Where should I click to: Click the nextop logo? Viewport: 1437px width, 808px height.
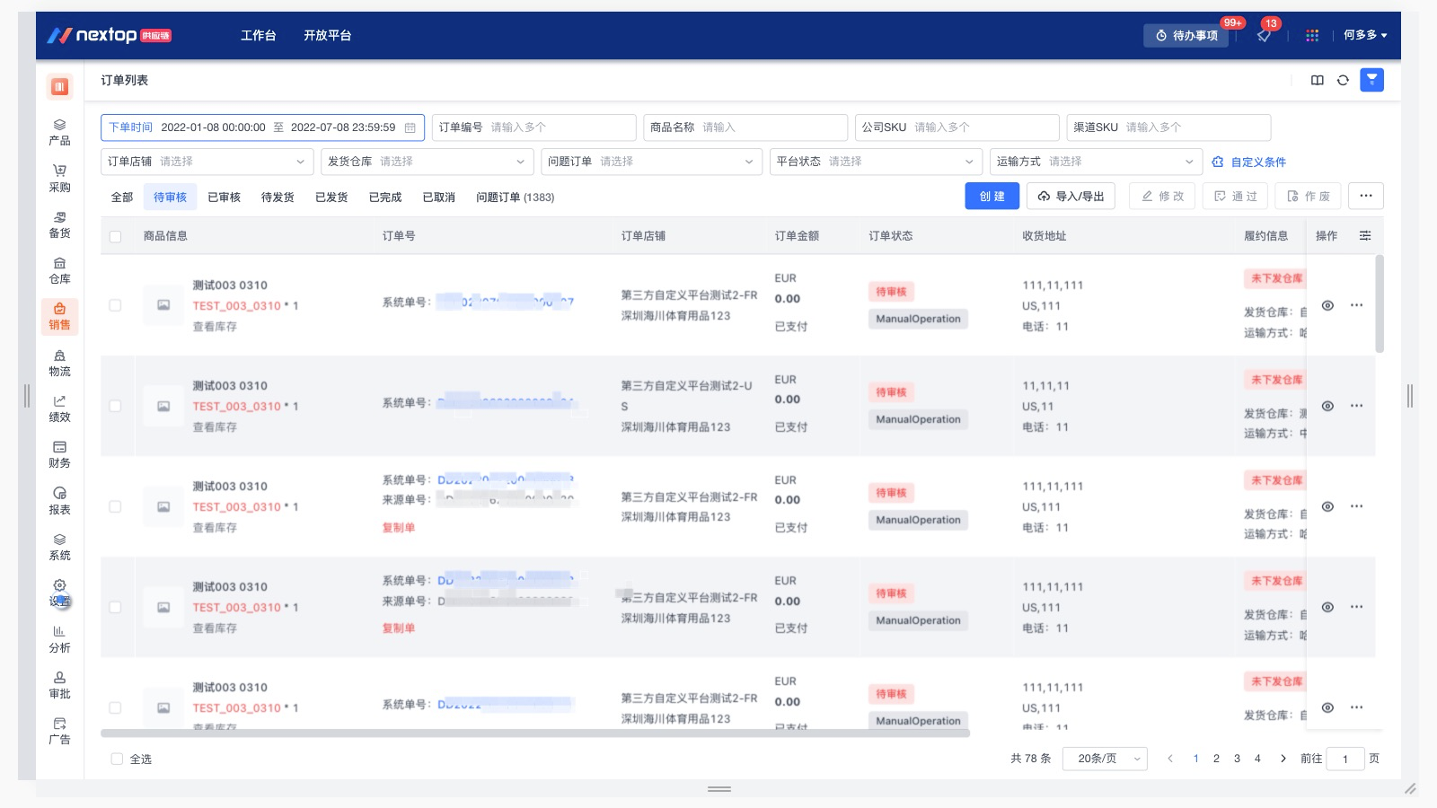pos(109,35)
